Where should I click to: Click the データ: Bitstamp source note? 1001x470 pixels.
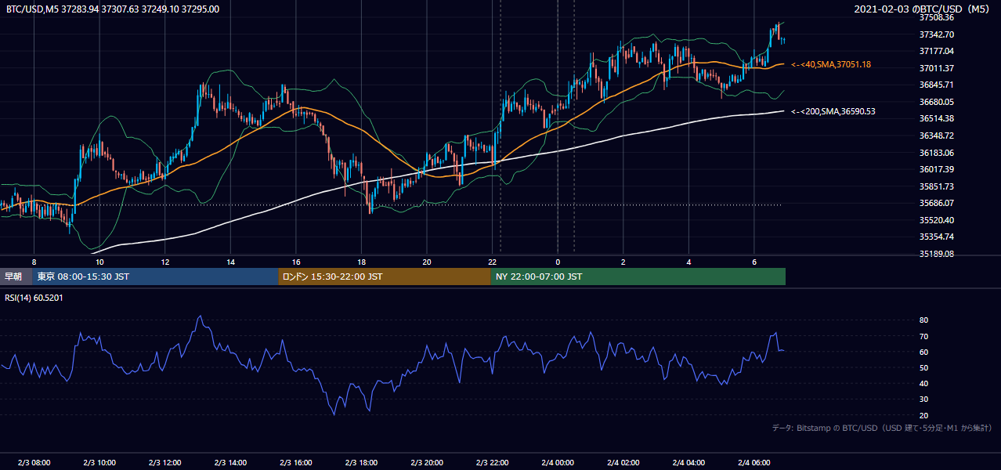[882, 428]
